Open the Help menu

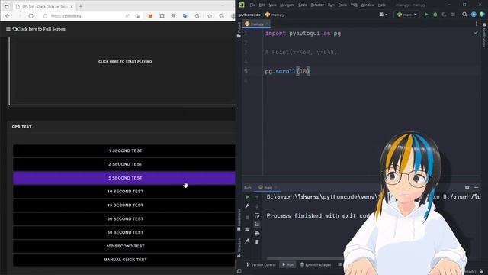(382, 5)
